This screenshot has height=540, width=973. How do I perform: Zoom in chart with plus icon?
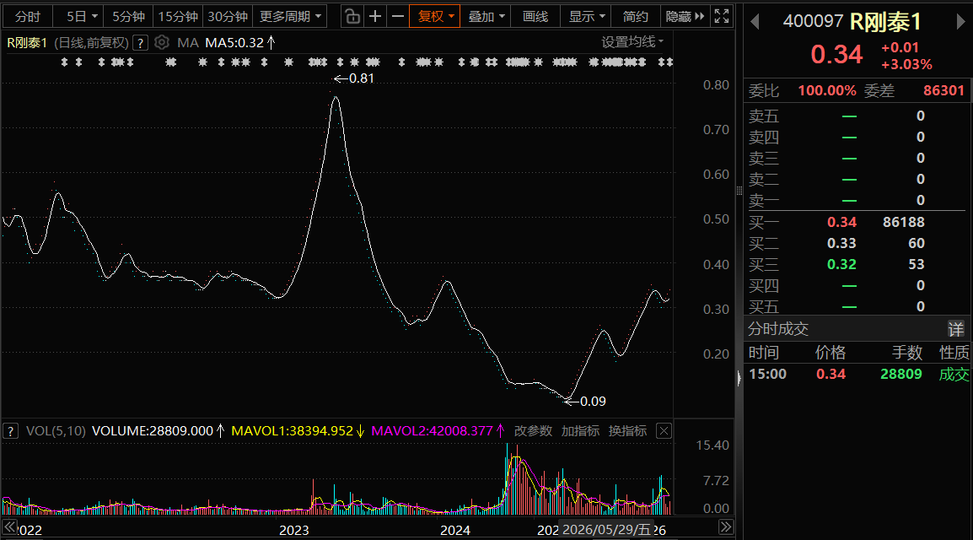[x=375, y=16]
